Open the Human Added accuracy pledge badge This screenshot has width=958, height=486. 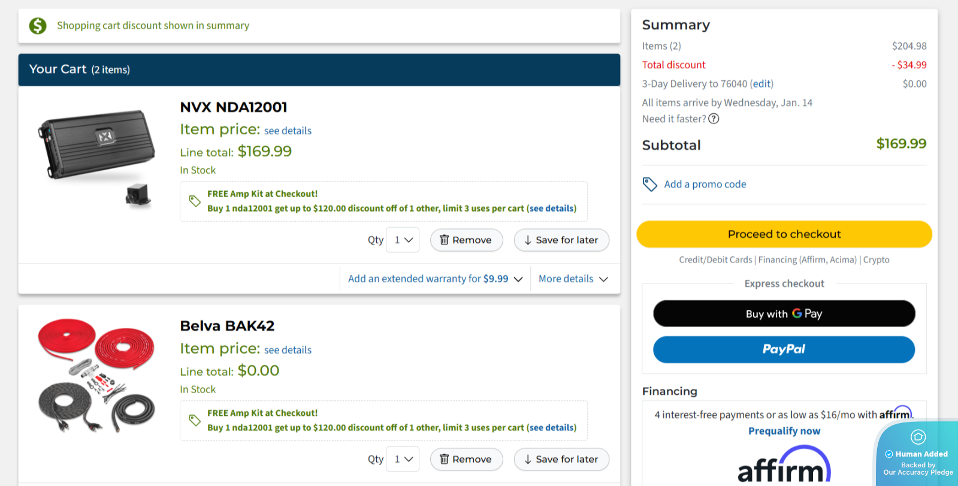pos(917,454)
